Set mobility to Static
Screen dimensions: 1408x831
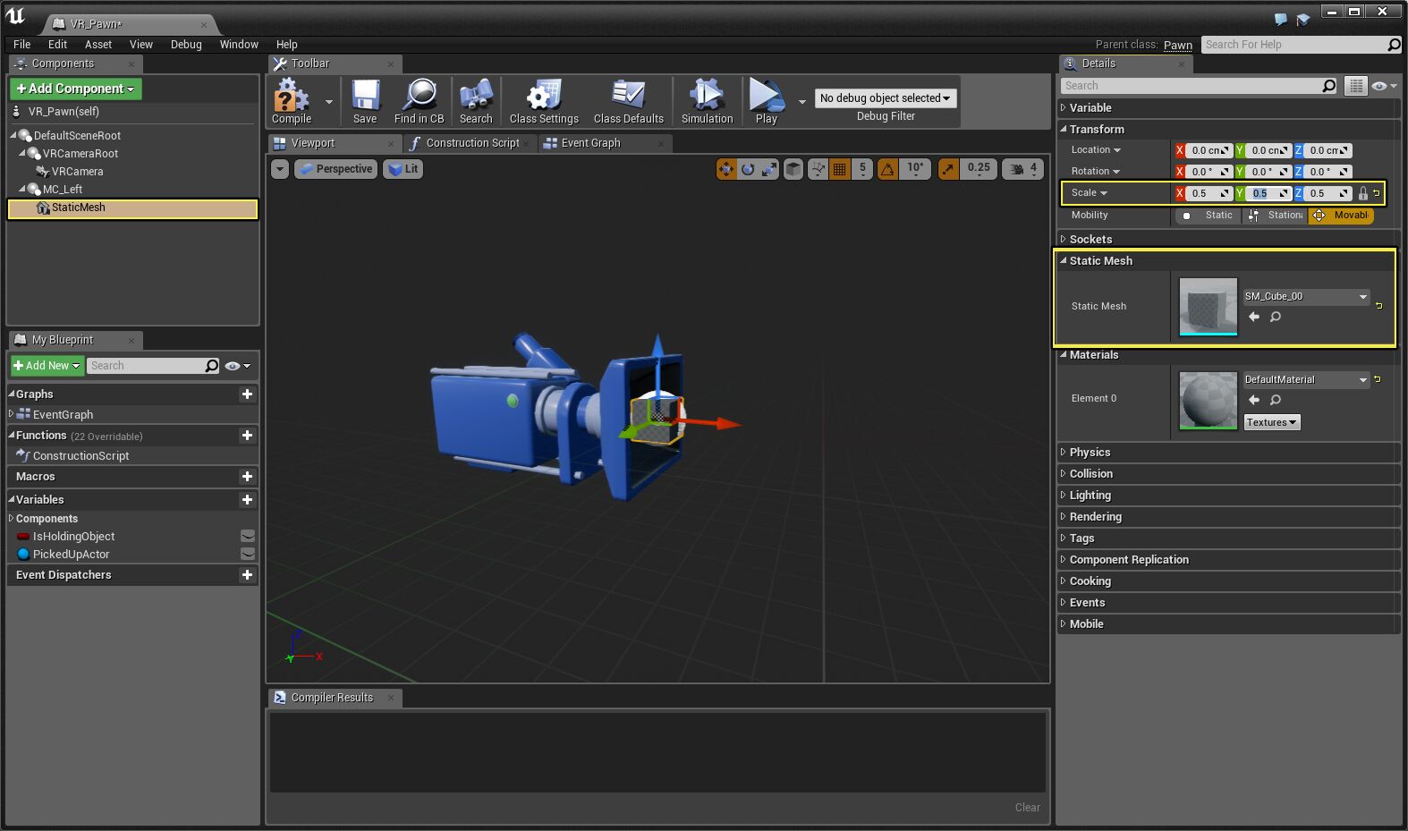point(1208,216)
